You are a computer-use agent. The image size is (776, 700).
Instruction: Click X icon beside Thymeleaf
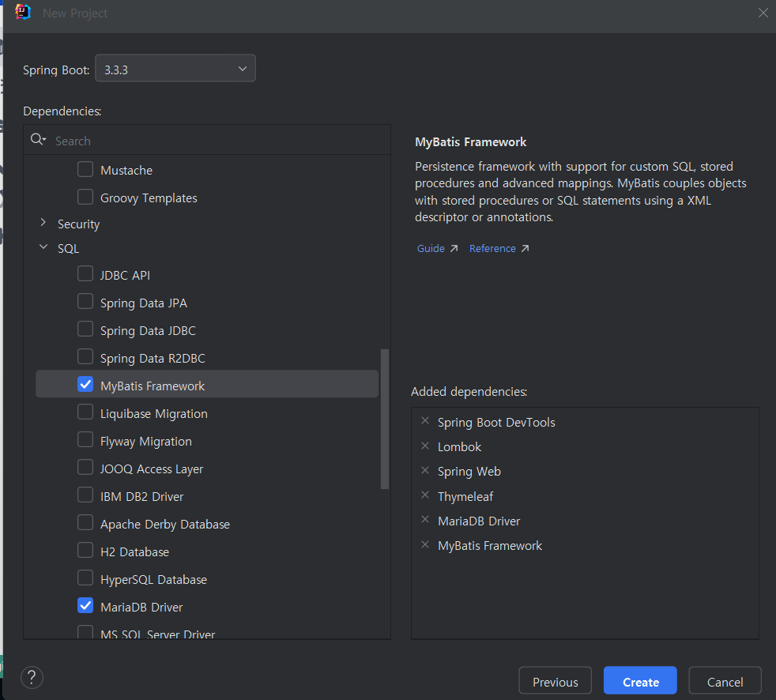[425, 496]
